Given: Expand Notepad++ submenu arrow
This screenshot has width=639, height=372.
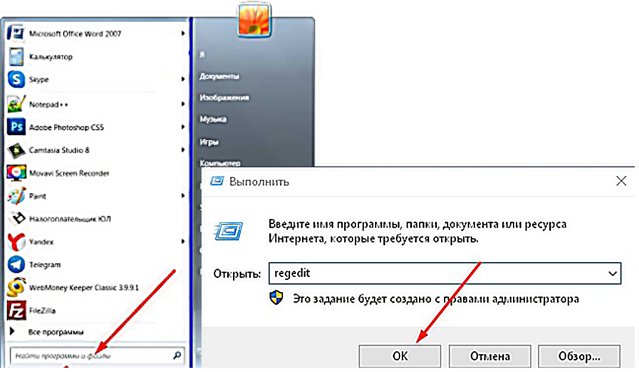Looking at the screenshot, I should [x=182, y=105].
